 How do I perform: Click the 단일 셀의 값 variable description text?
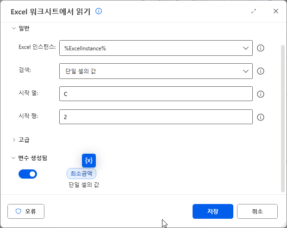click(x=84, y=185)
